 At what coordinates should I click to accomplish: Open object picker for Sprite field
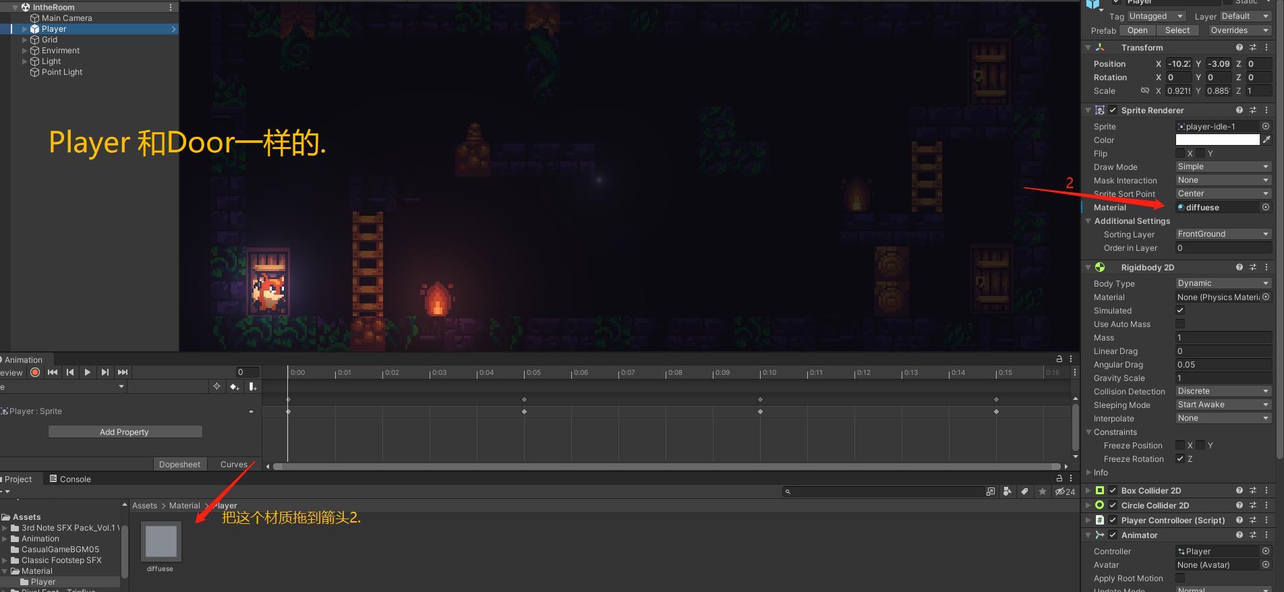click(1266, 126)
